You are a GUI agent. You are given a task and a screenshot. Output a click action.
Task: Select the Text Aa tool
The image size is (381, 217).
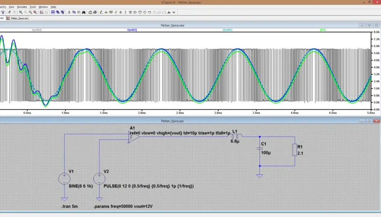click(x=169, y=12)
